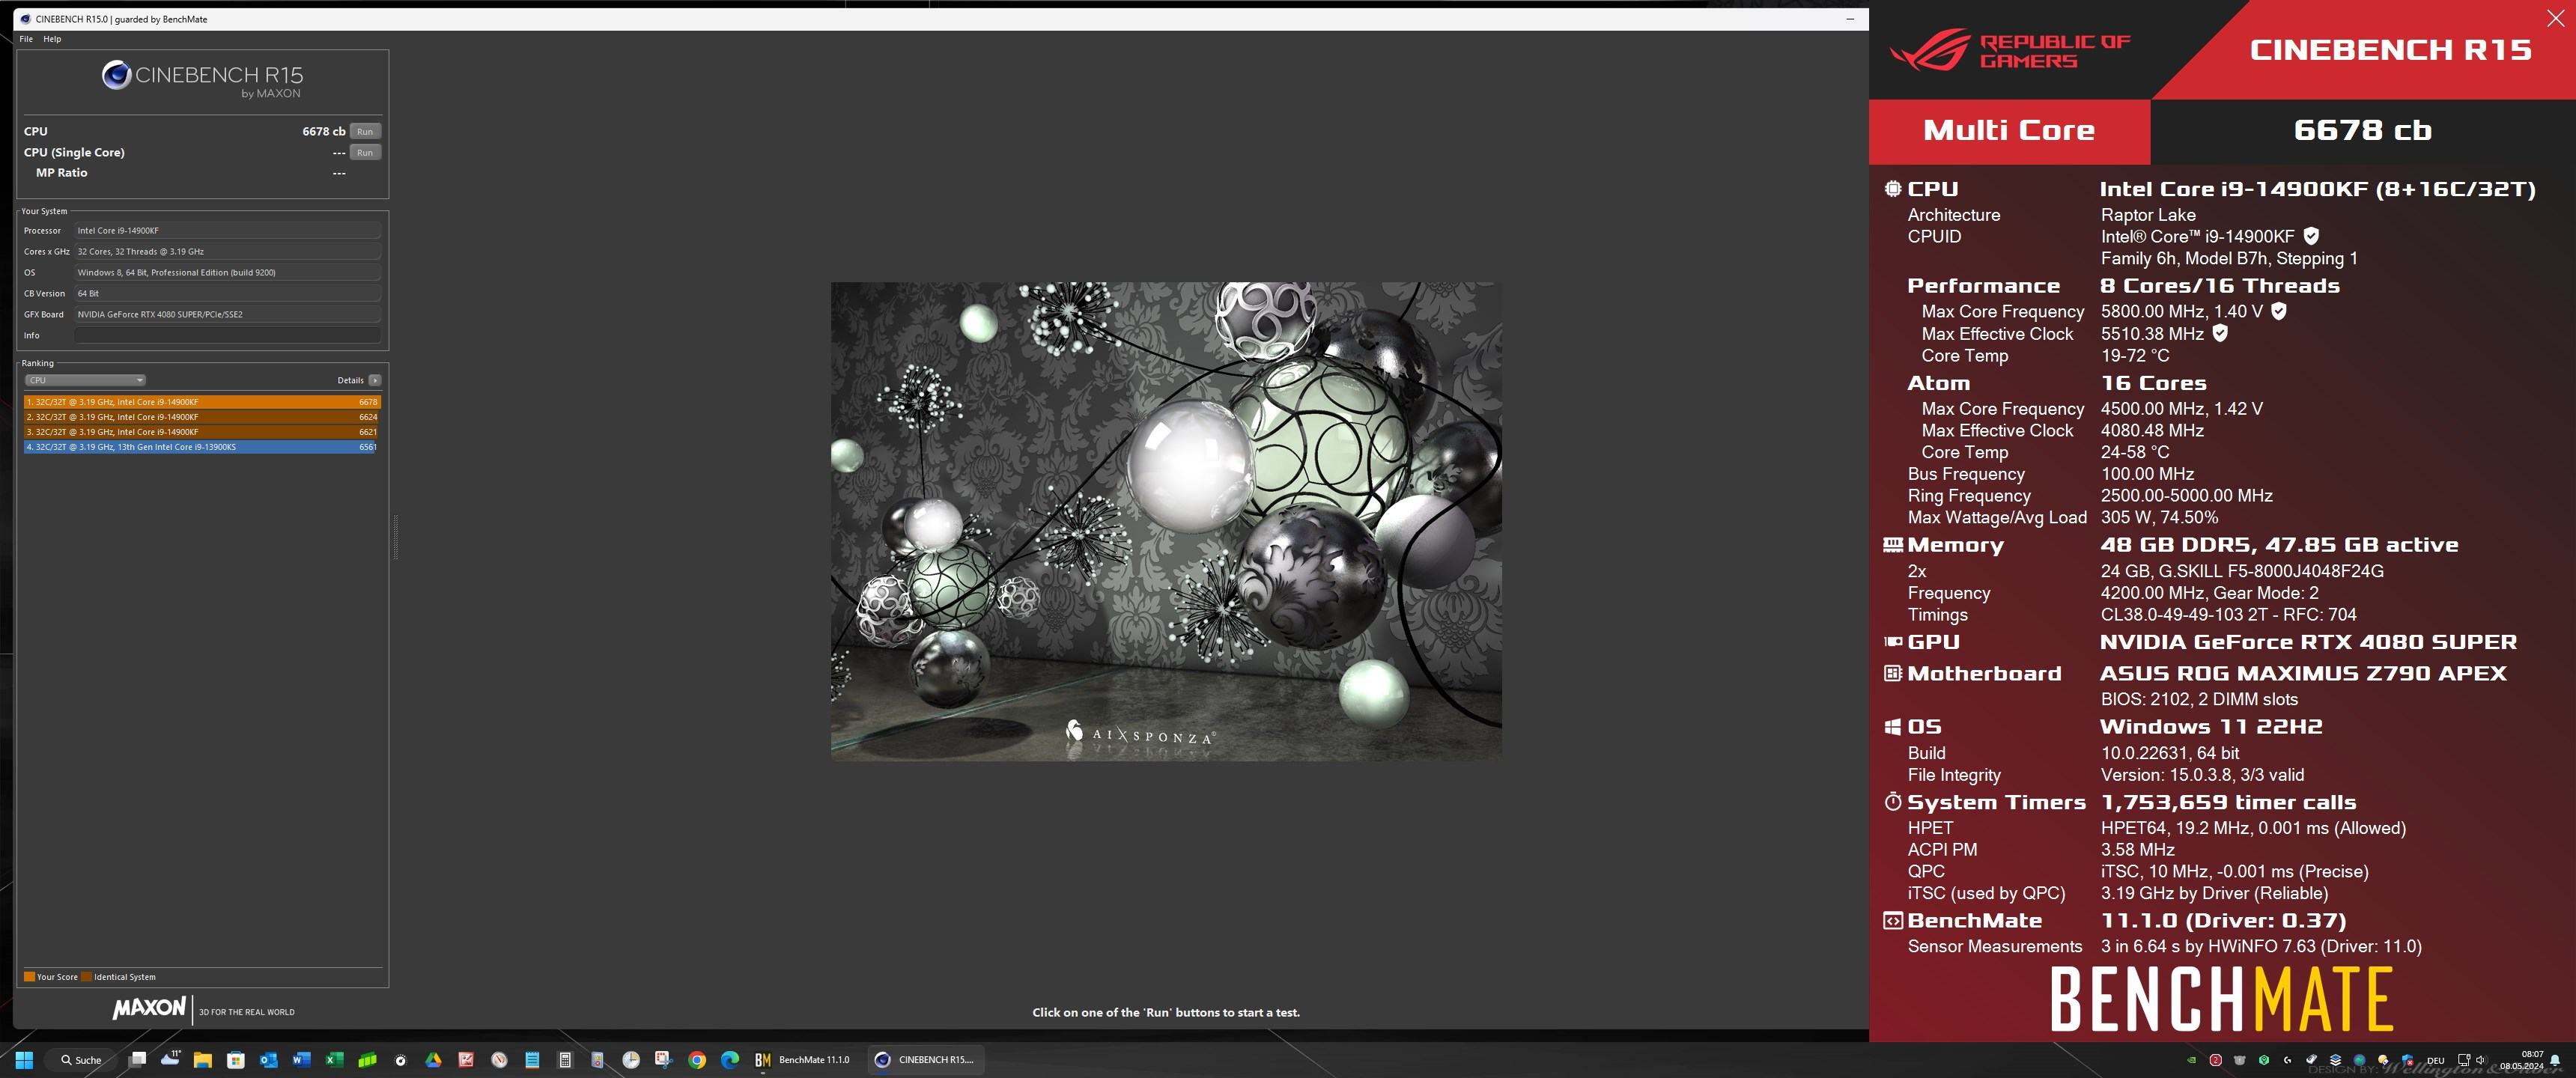Open the Help menu
This screenshot has width=2576, height=1078.
click(52, 39)
